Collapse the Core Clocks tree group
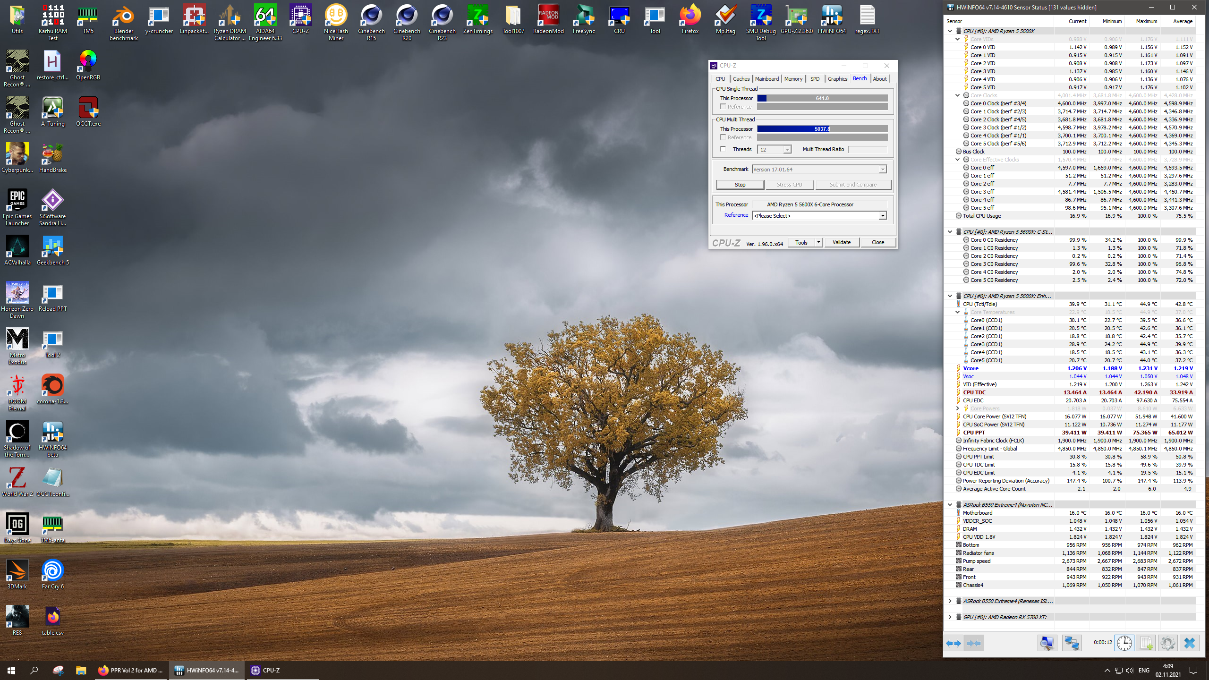1209x680 pixels. coord(957,95)
